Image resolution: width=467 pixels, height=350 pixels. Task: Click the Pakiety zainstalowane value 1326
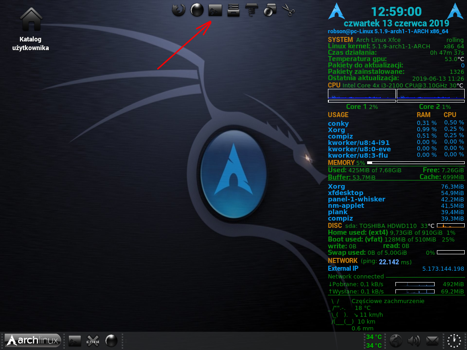pyautogui.click(x=457, y=72)
